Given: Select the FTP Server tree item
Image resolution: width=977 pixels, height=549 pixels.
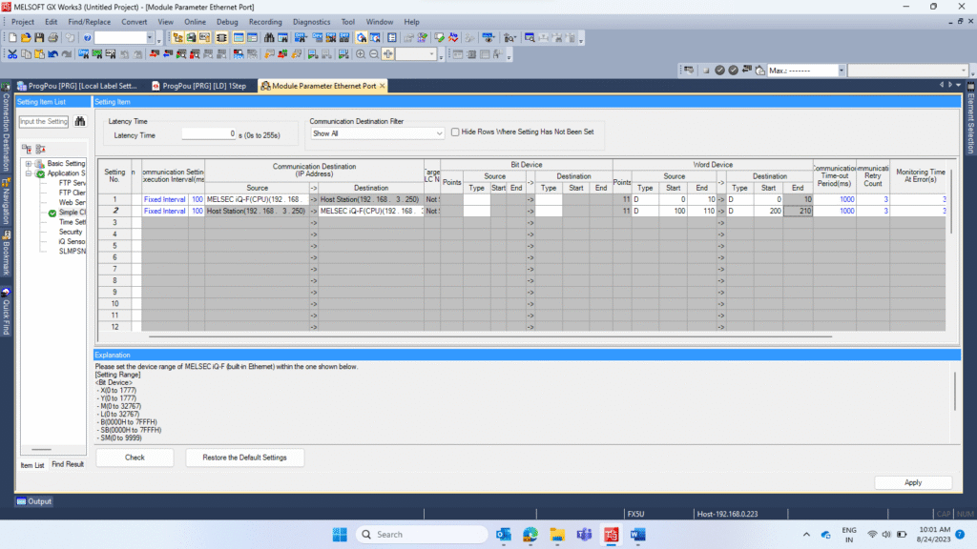Looking at the screenshot, I should (73, 183).
